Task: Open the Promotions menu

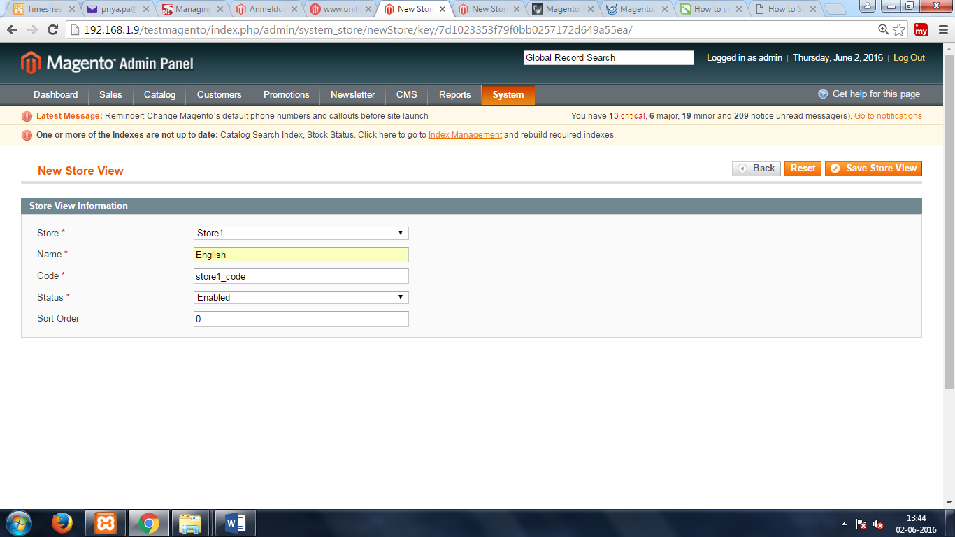Action: (286, 95)
